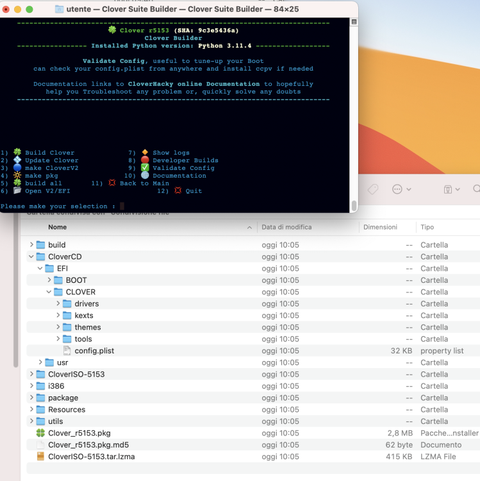Click the Back to Main anger icon
Image resolution: width=480 pixels, height=481 pixels.
click(112, 183)
